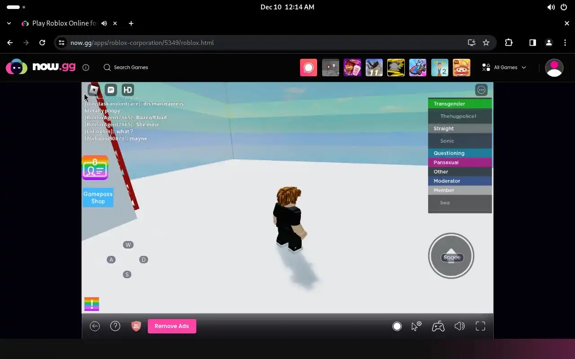
Task: Open the browser three-dot menu
Action: tap(565, 43)
